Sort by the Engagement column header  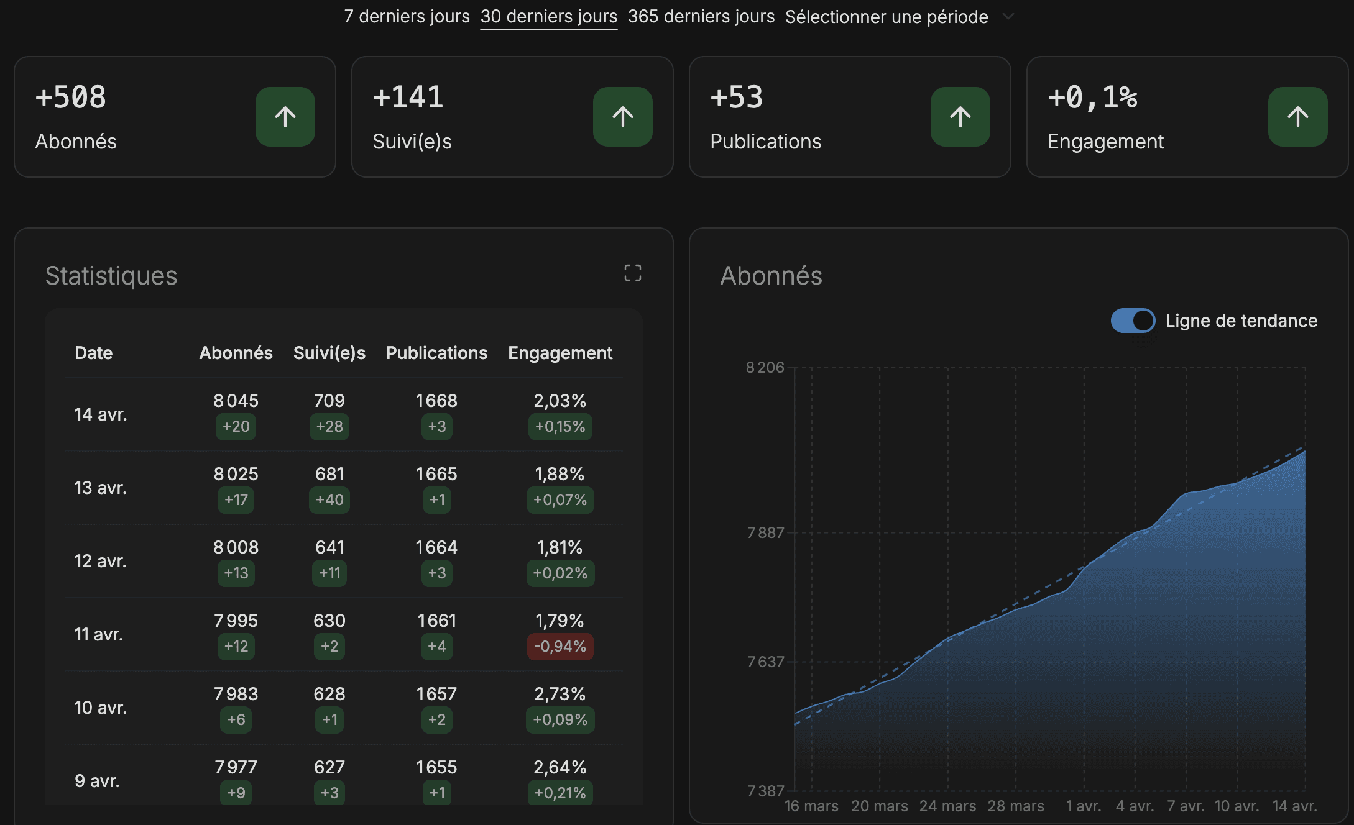tap(560, 353)
